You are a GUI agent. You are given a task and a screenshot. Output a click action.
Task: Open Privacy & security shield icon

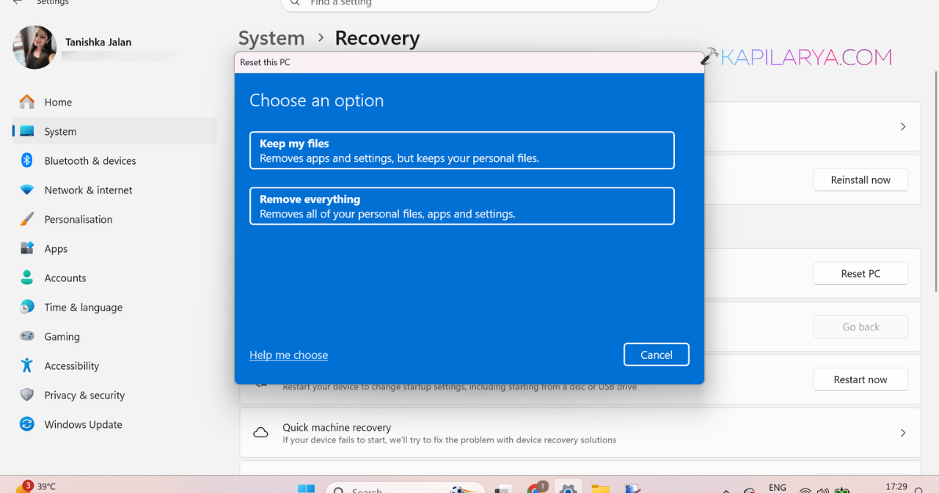[27, 395]
